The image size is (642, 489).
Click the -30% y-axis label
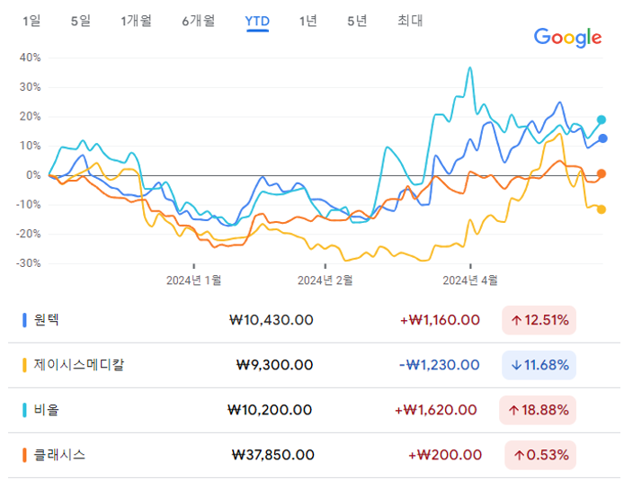pyautogui.click(x=28, y=263)
